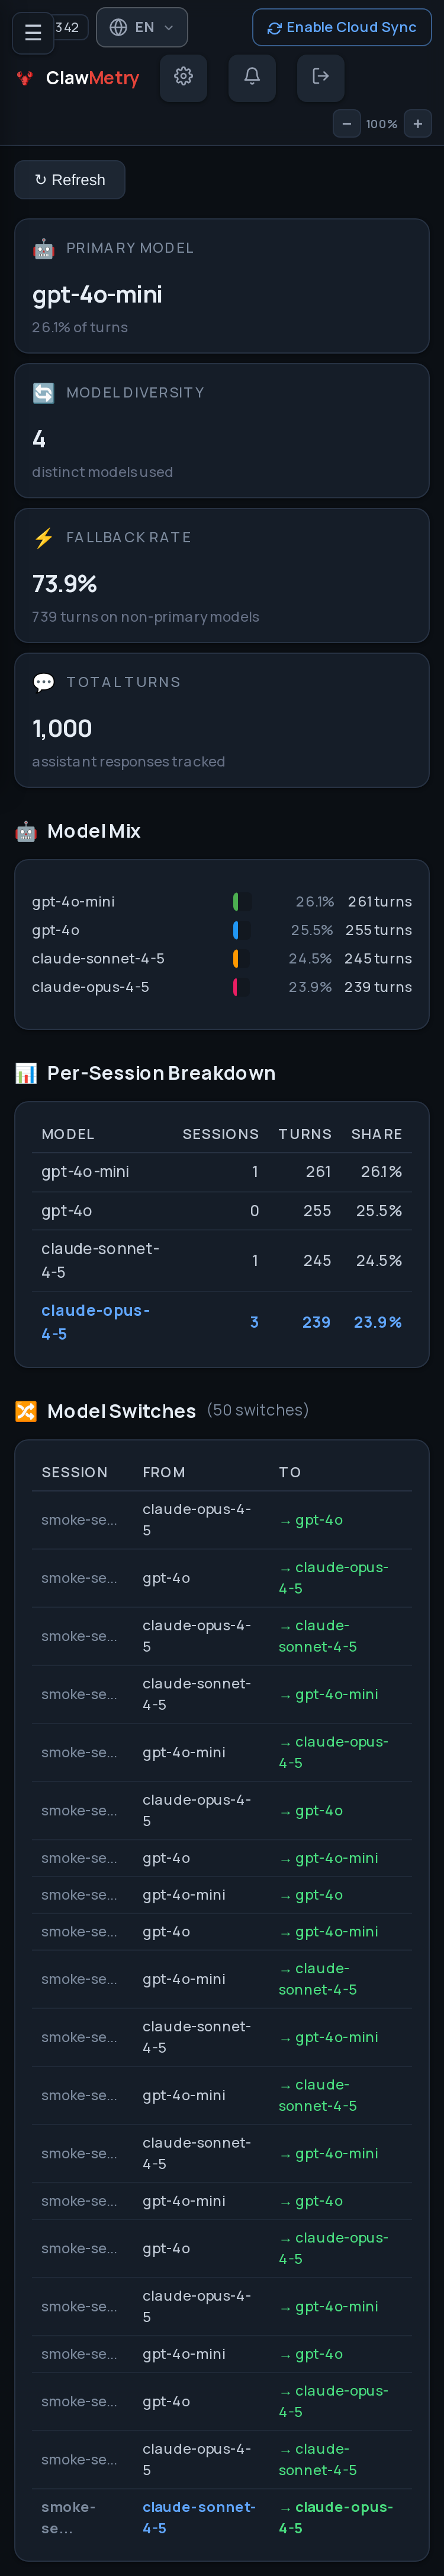
Task: Open the settings gear icon
Action: 184,77
